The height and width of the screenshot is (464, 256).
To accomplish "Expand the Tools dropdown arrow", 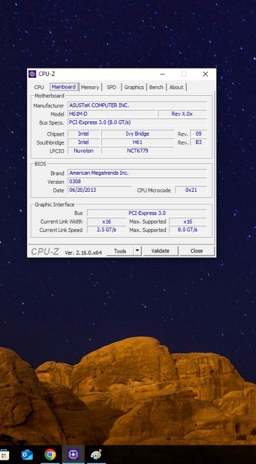I will click(x=137, y=251).
